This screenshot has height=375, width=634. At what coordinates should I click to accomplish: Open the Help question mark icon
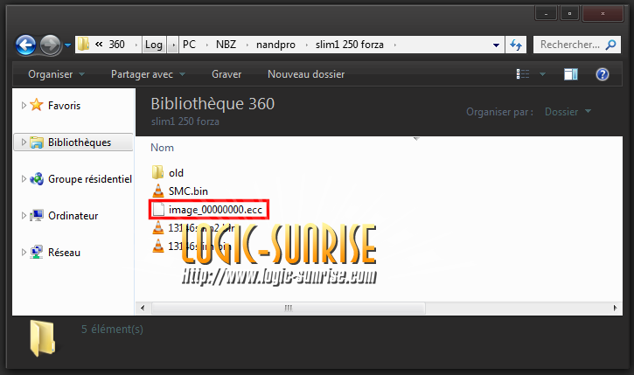602,74
